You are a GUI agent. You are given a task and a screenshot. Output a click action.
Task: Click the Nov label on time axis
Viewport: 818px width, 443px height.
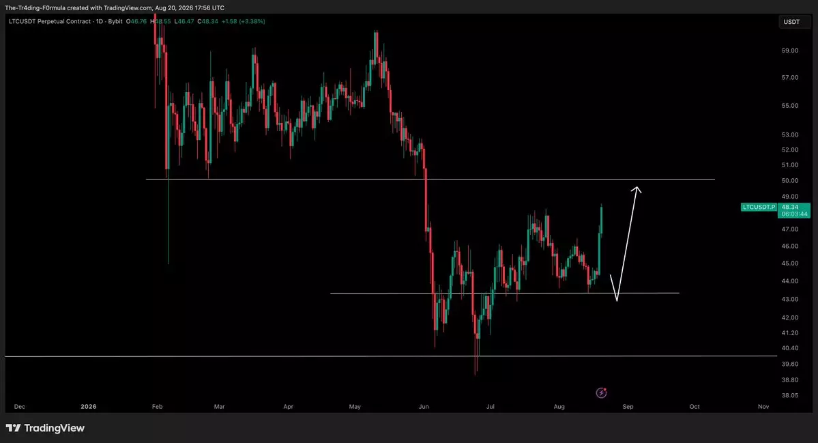coord(763,406)
